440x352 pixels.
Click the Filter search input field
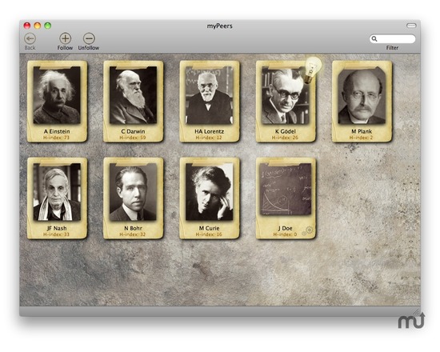point(392,38)
